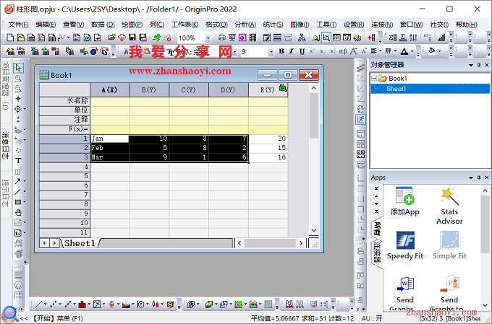The height and width of the screenshot is (324, 492).
Task: Launch the Stats Advisor app
Action: click(449, 206)
